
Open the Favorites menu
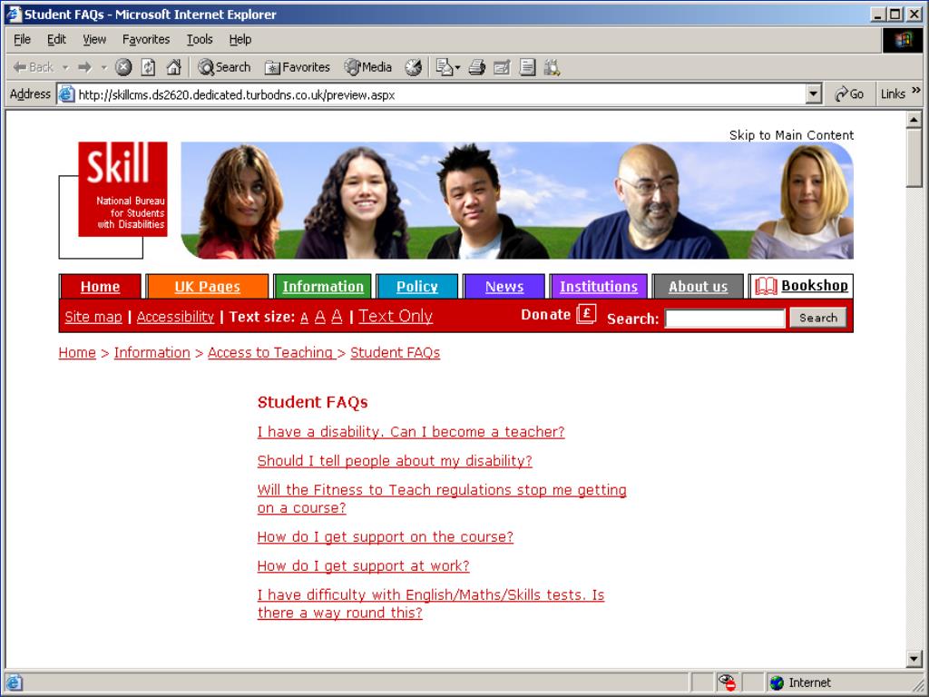(146, 40)
